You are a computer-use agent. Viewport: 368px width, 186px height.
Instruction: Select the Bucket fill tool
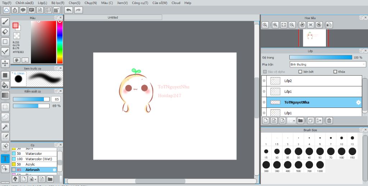[5, 85]
